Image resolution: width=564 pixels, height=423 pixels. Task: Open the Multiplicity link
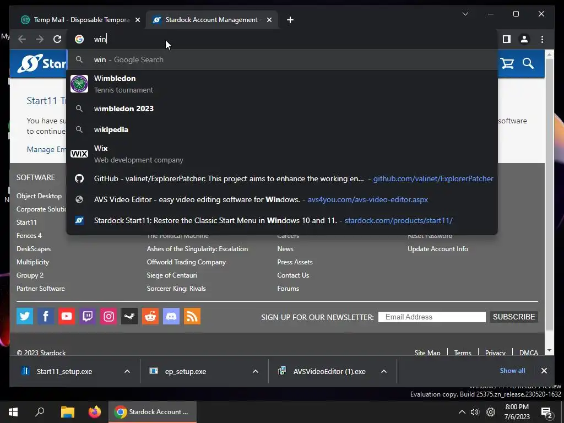(32, 262)
